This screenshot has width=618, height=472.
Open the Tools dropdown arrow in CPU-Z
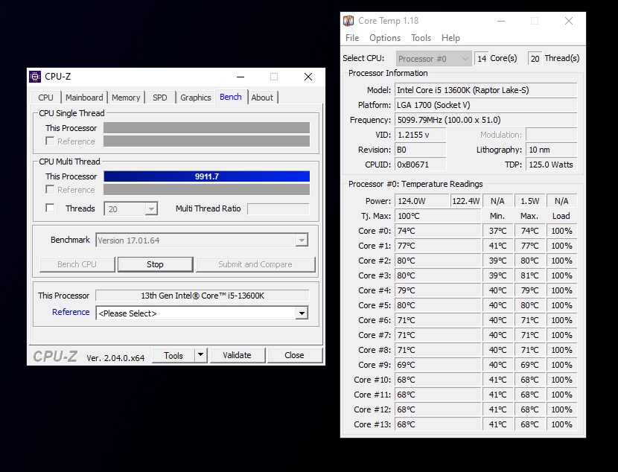coord(200,355)
